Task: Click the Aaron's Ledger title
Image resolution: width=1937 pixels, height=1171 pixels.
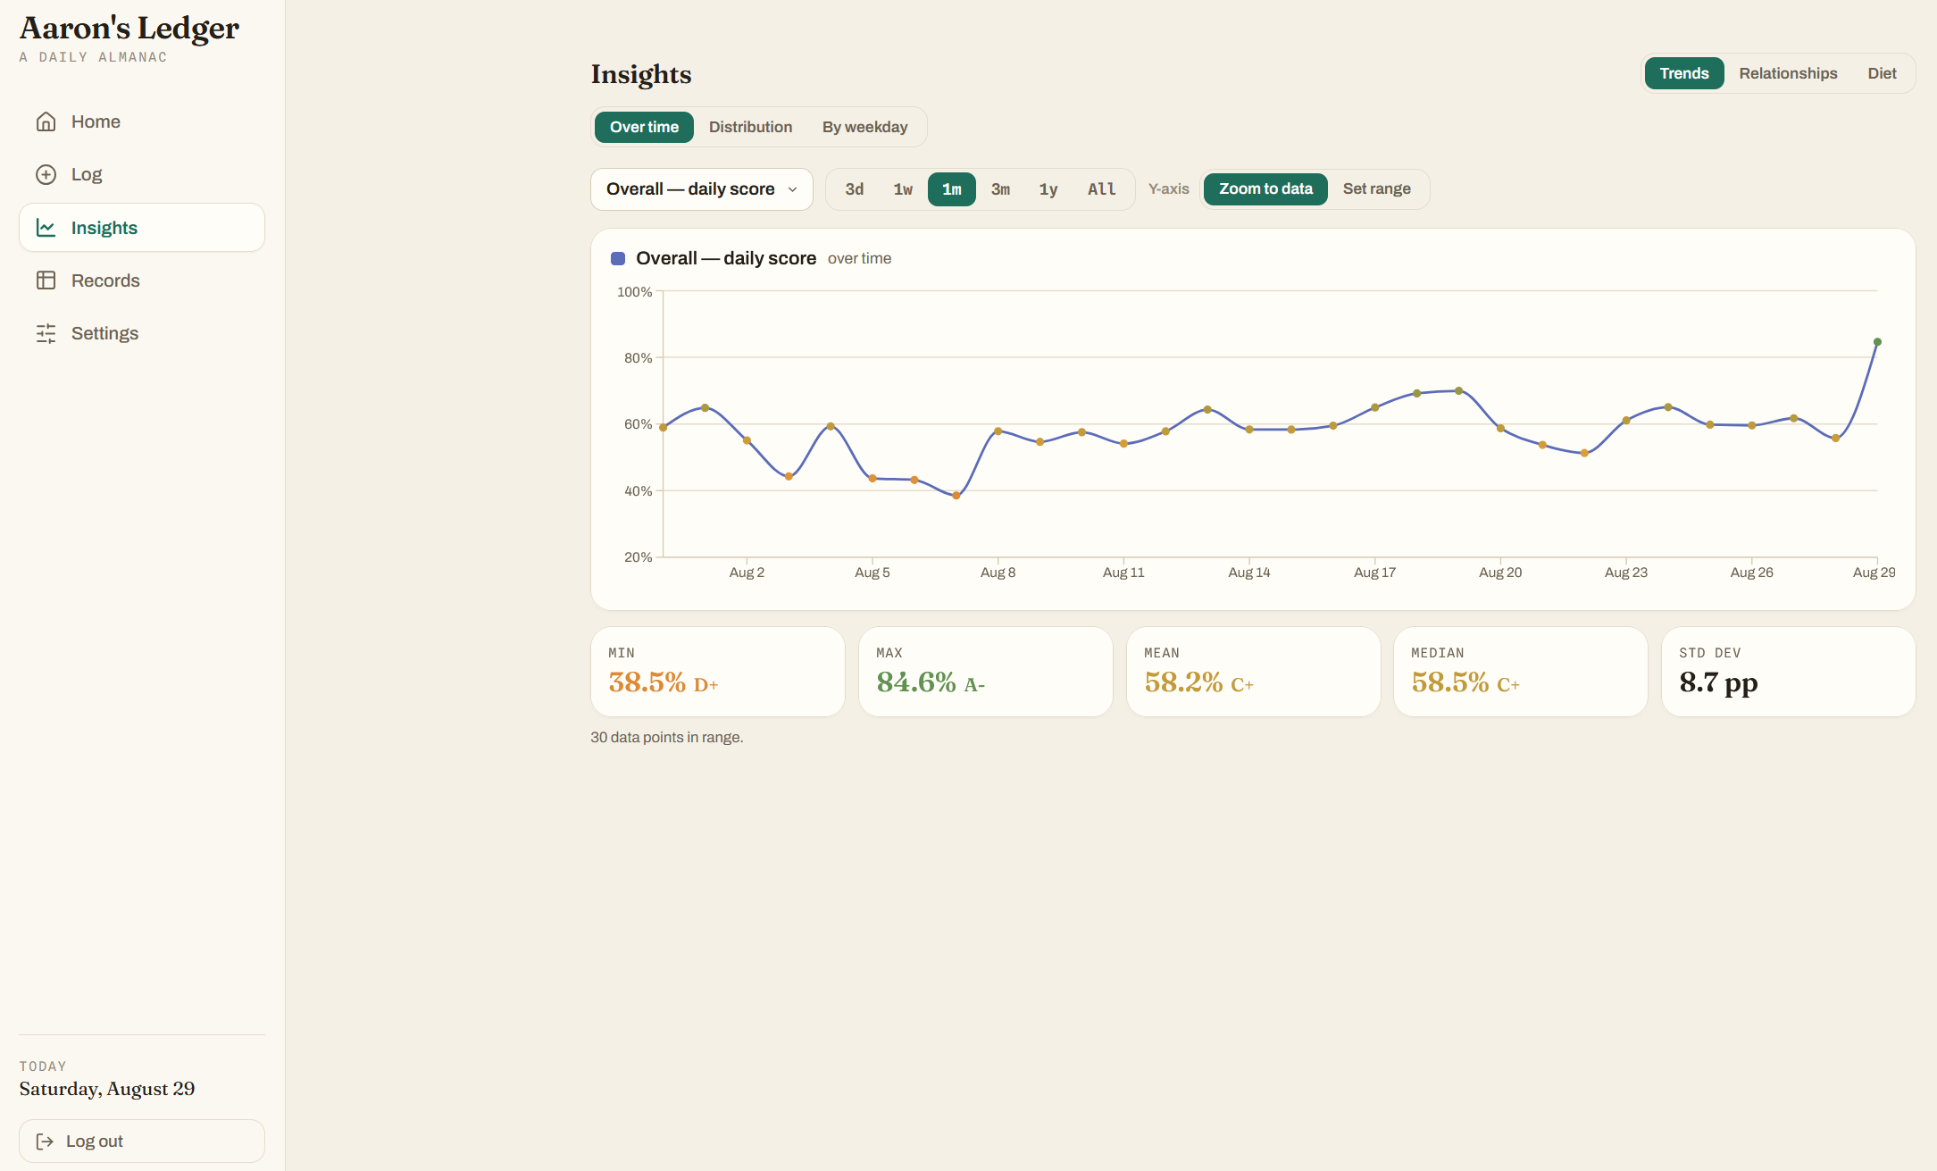Action: point(129,28)
